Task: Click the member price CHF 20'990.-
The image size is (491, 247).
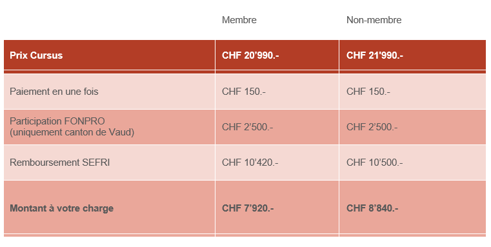Action: (x=250, y=55)
